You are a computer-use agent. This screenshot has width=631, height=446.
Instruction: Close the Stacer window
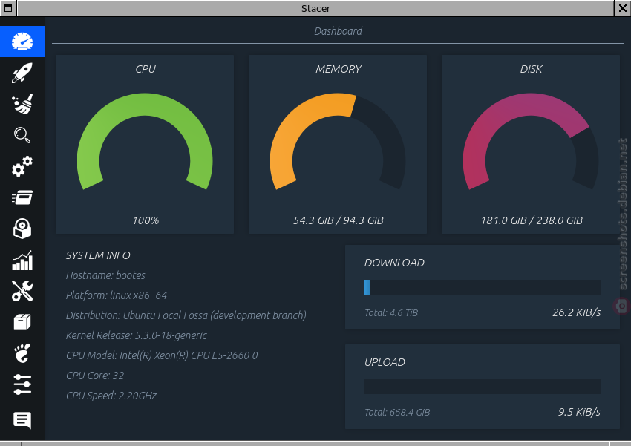click(623, 8)
